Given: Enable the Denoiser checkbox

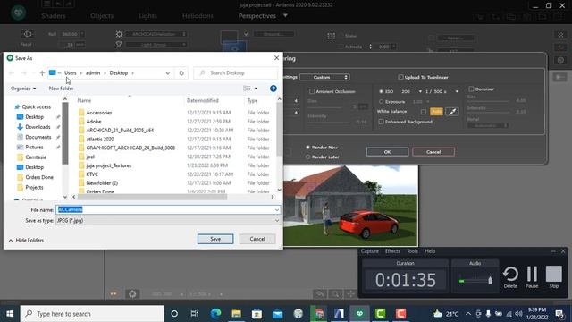Looking at the screenshot, I should 471,89.
